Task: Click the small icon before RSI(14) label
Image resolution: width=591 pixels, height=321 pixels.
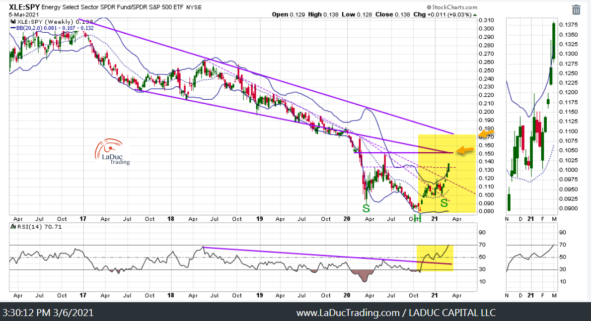Action: [12, 227]
